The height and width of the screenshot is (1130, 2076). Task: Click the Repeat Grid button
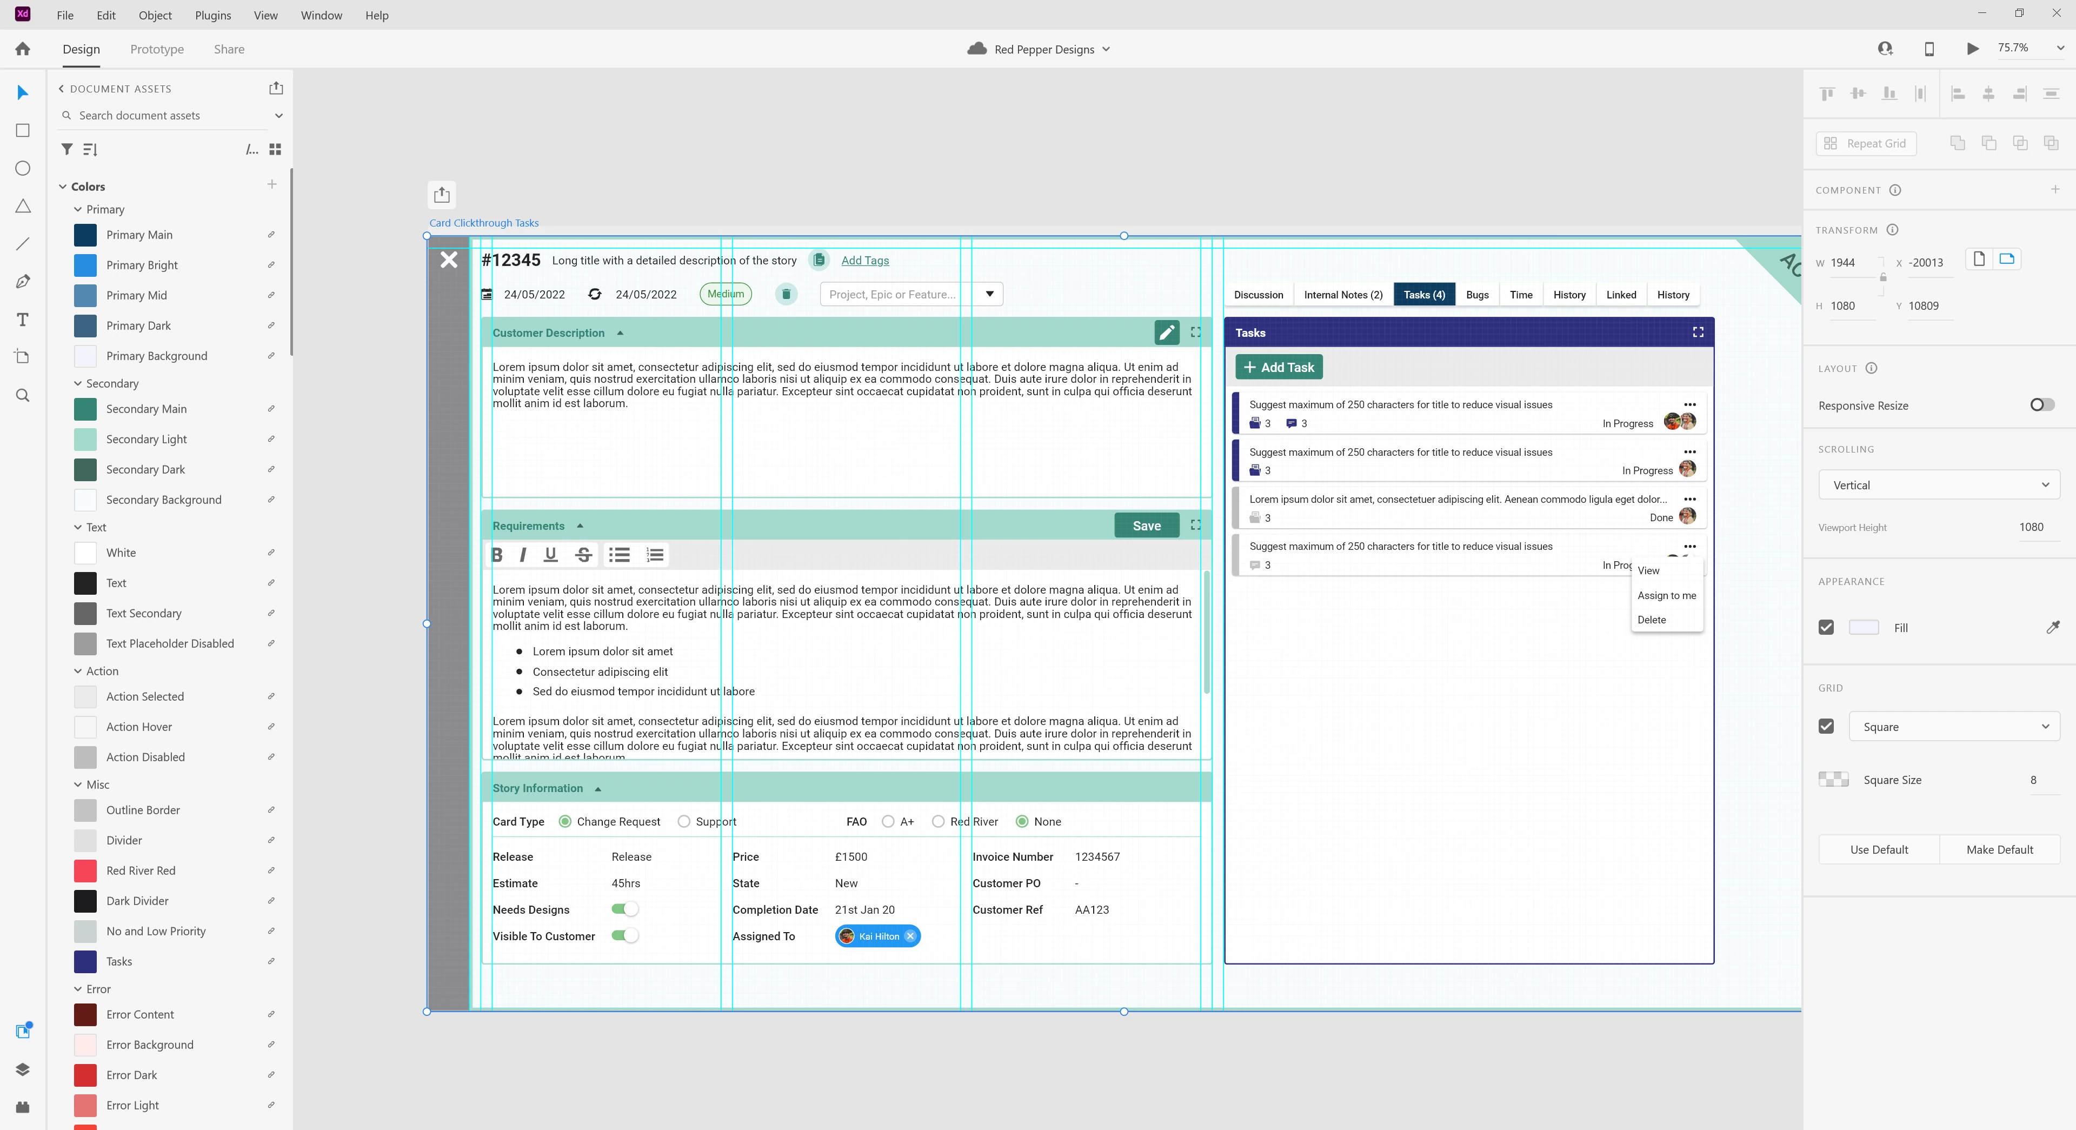coord(1866,143)
